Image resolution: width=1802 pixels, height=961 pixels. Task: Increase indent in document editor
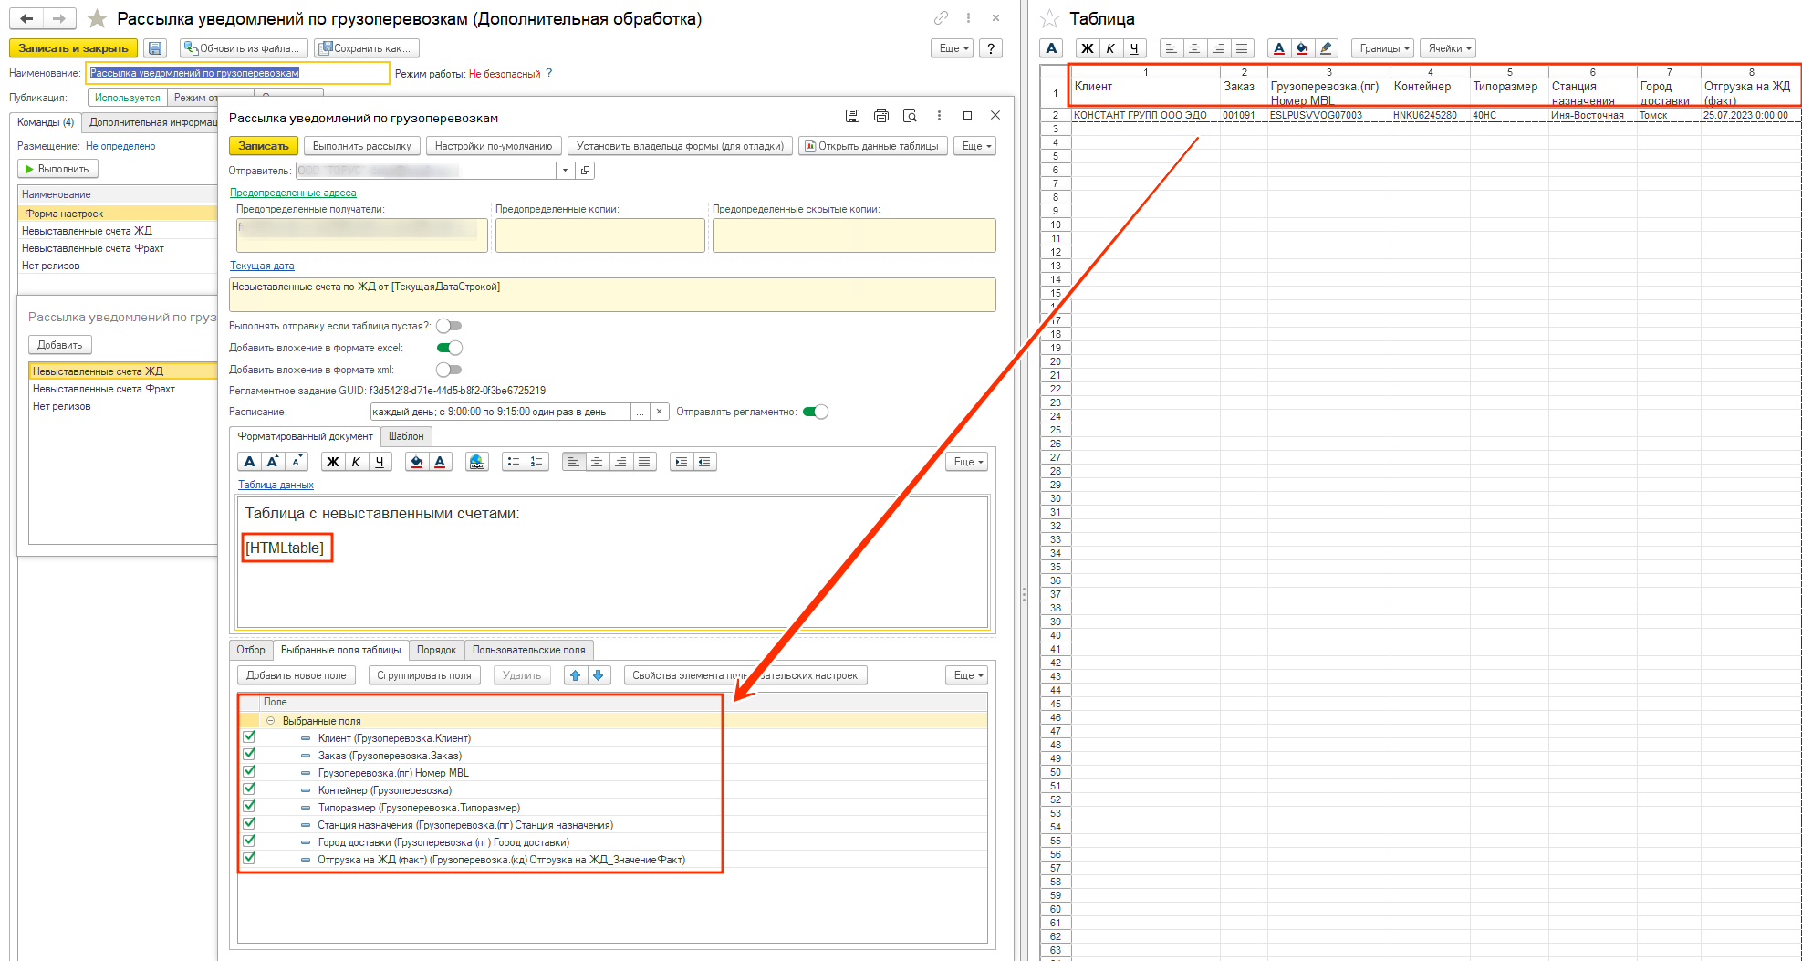(681, 462)
